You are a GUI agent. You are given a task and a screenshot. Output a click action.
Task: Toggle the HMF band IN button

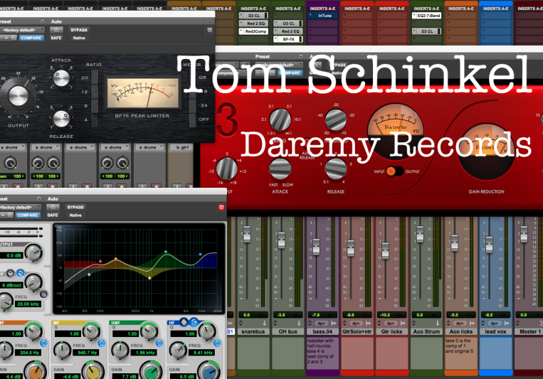pyautogui.click(x=159, y=343)
